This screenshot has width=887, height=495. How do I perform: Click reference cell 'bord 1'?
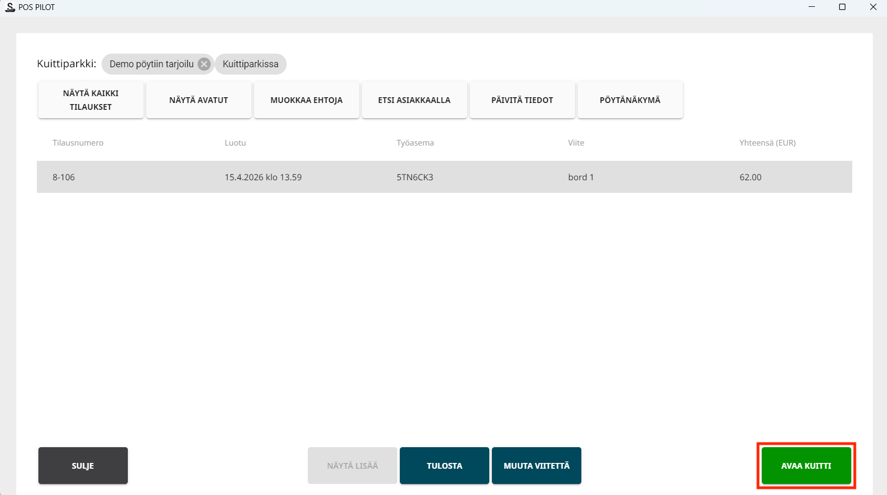click(x=581, y=177)
